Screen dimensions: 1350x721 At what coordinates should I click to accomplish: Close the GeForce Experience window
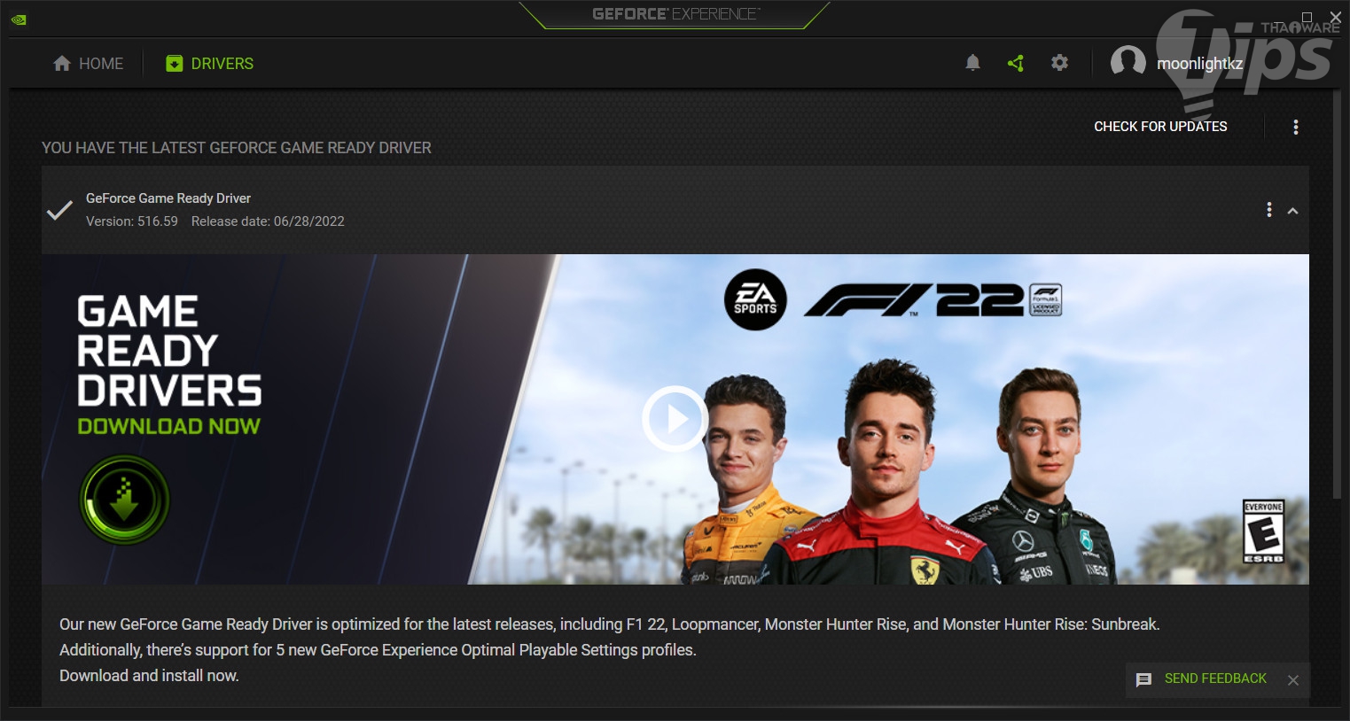1336,17
